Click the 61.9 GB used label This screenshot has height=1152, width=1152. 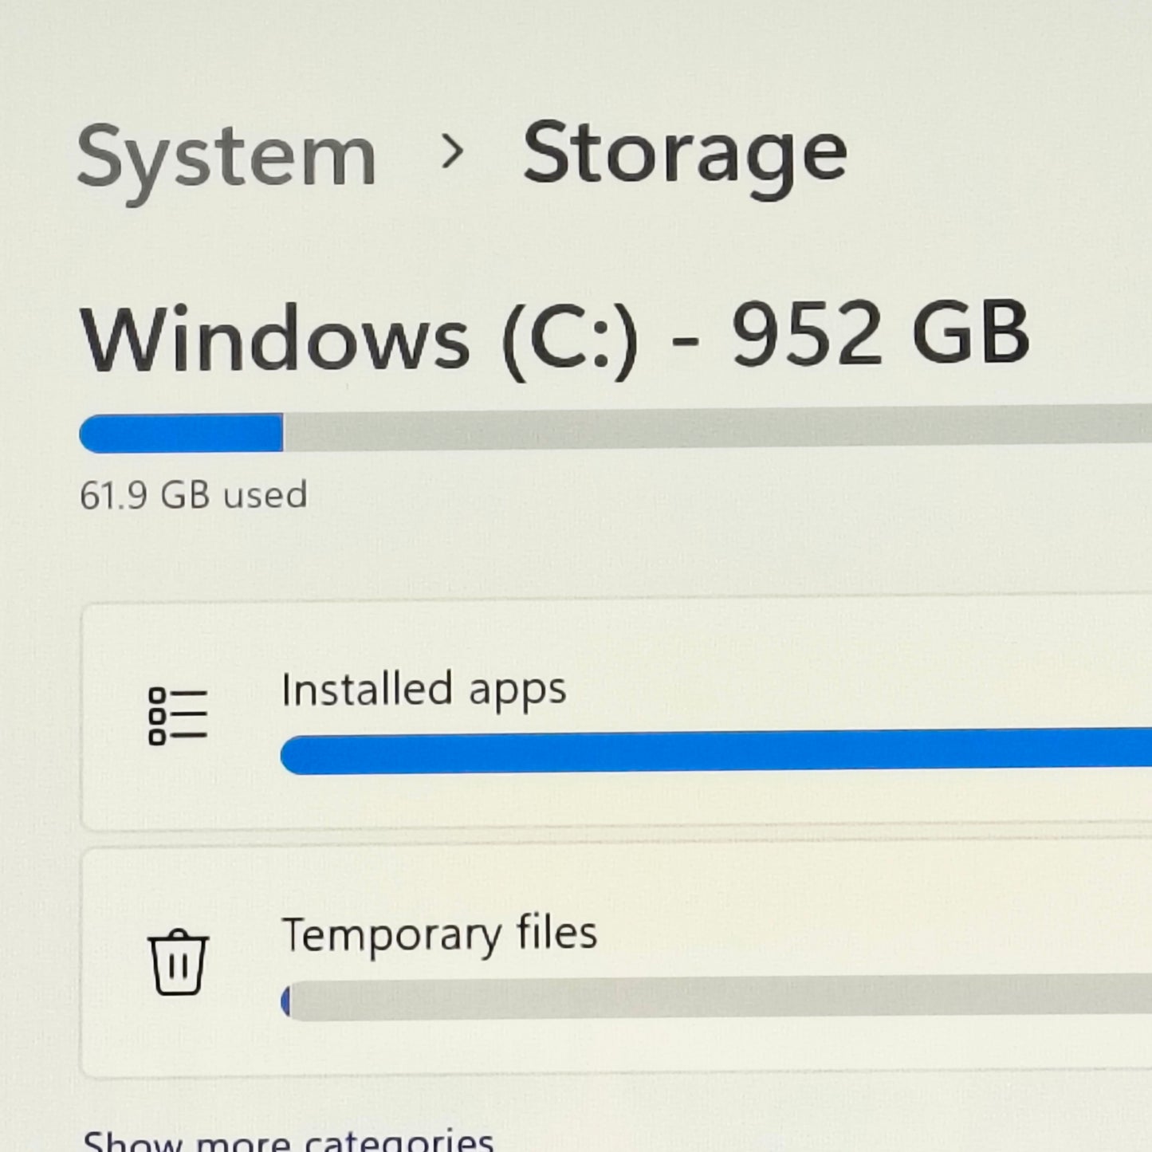[193, 495]
